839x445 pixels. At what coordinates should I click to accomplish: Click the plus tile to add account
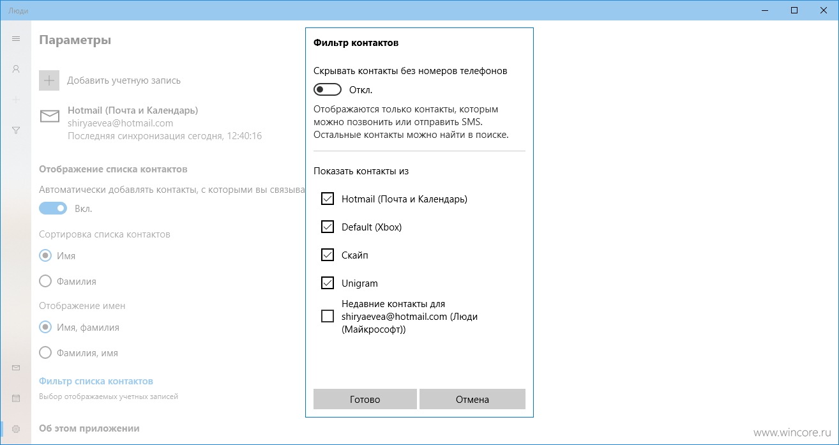click(x=49, y=80)
